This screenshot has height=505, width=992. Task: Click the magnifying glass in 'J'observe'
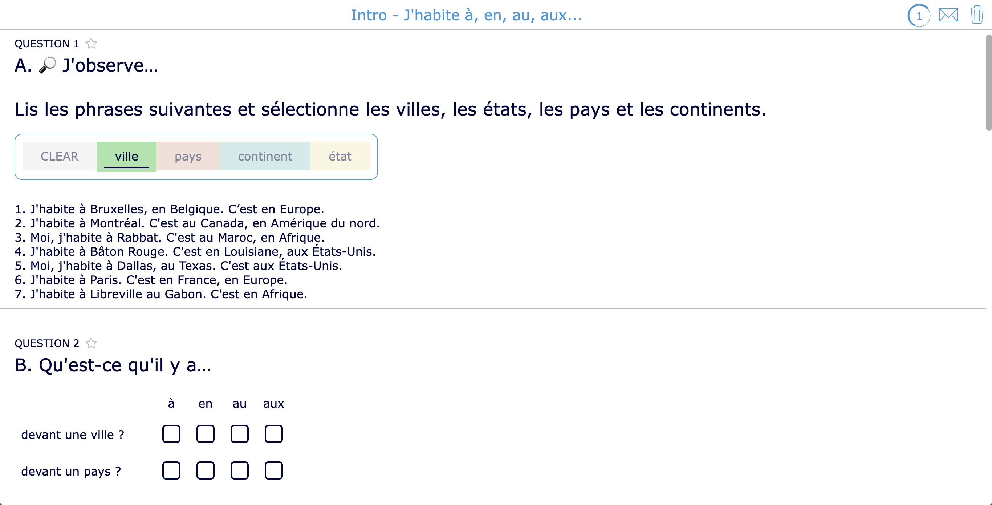tap(47, 66)
